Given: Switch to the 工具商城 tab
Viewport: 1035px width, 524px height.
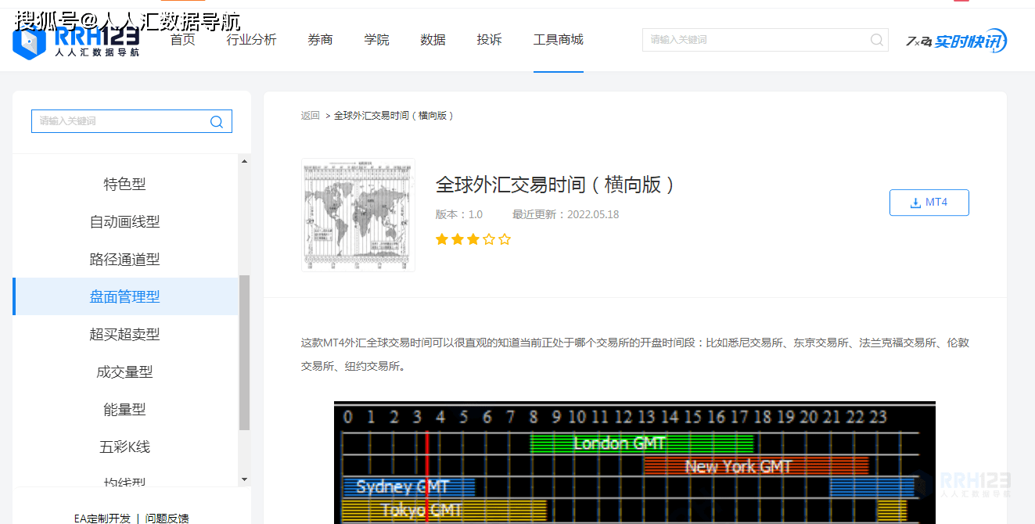Looking at the screenshot, I should pyautogui.click(x=558, y=39).
